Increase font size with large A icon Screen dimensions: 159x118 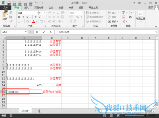tap(36, 17)
